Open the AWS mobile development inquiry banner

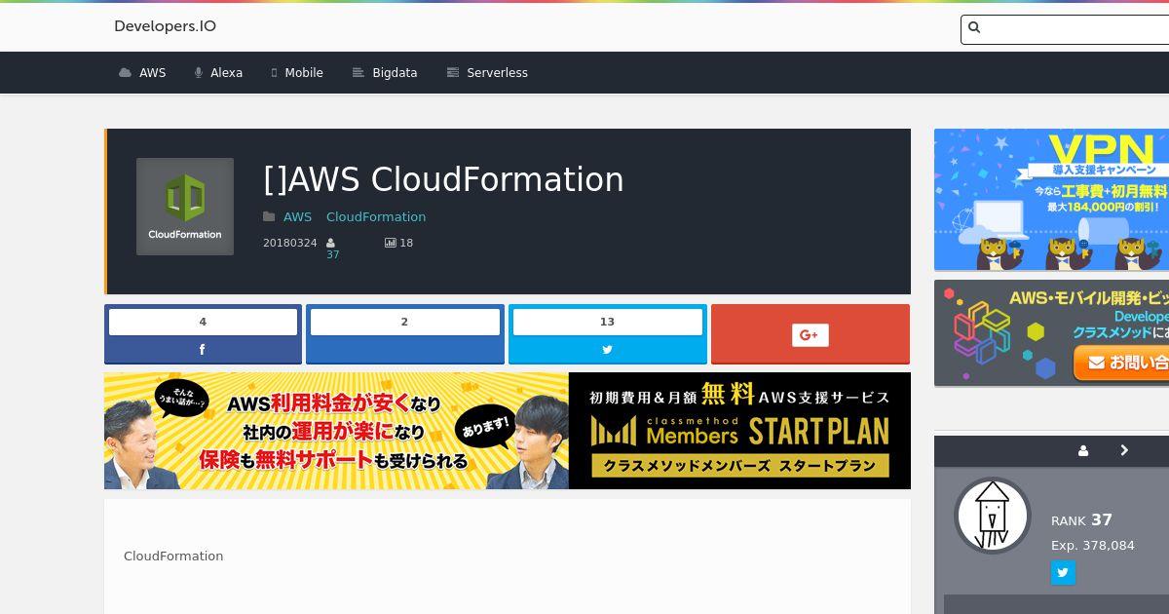point(1051,333)
